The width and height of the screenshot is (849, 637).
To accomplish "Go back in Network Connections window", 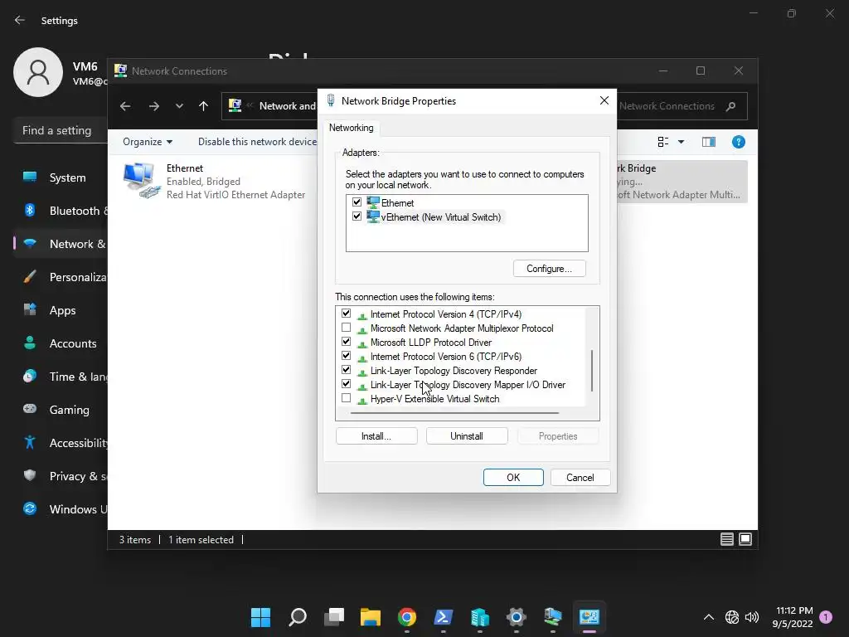I will [x=125, y=106].
